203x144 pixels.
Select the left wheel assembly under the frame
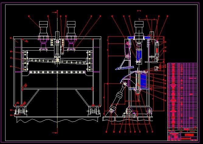pyautogui.click(x=21, y=111)
